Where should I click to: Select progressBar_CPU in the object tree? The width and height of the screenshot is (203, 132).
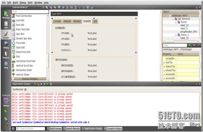tap(189, 32)
